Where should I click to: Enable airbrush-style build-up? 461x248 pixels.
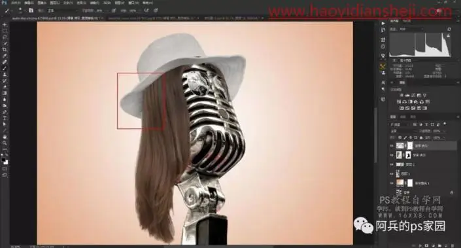coord(146,10)
